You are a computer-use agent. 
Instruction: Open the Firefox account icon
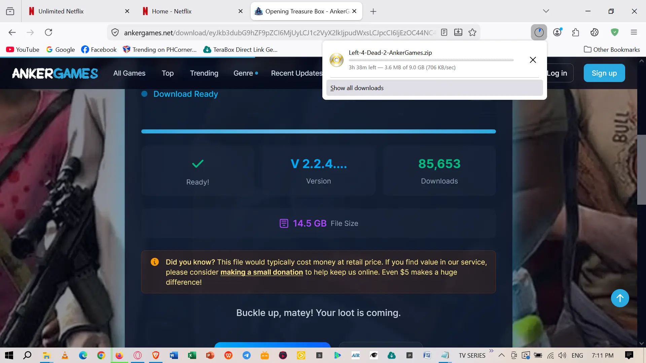pyautogui.click(x=558, y=32)
